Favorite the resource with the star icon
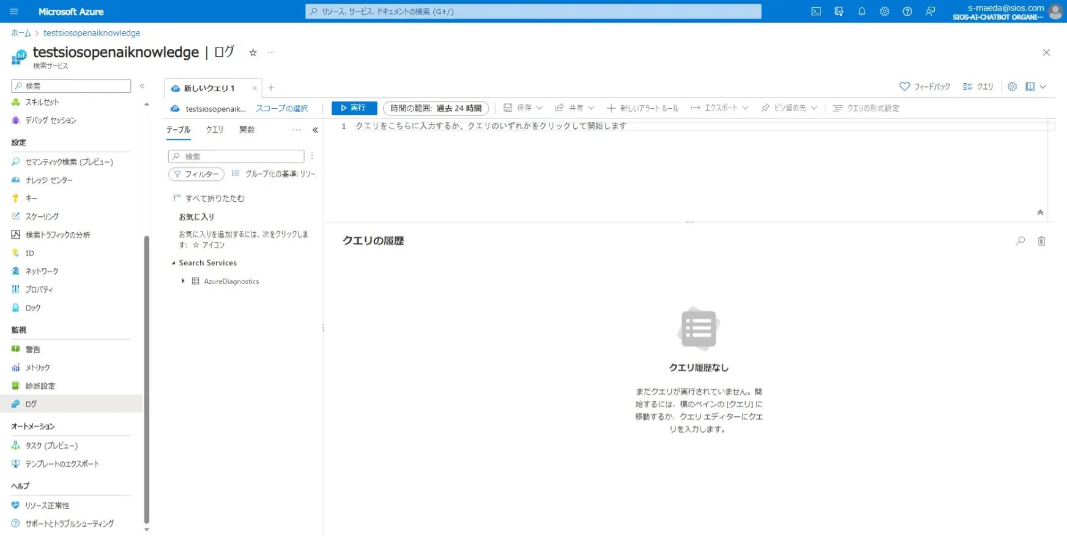Screen dimensions: 1067x536 coord(253,53)
